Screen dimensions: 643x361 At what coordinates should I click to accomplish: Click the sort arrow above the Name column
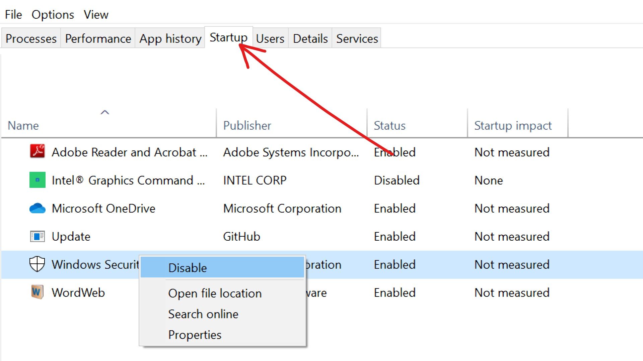(105, 112)
